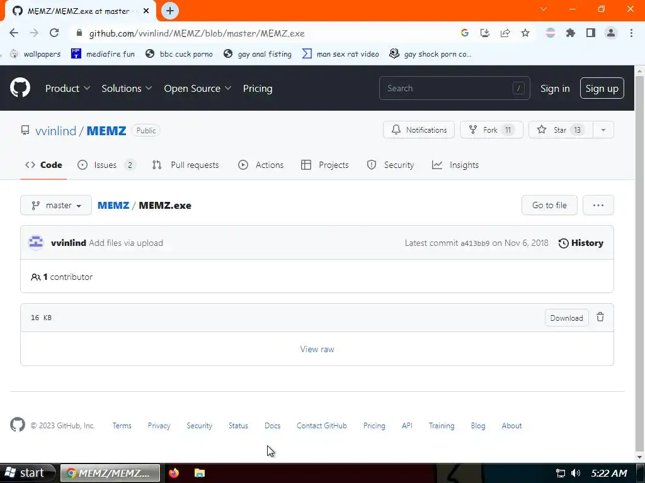
Task: Open commit a413bb9 link
Action: point(475,243)
